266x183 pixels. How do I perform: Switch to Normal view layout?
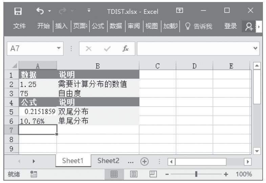(x=114, y=174)
